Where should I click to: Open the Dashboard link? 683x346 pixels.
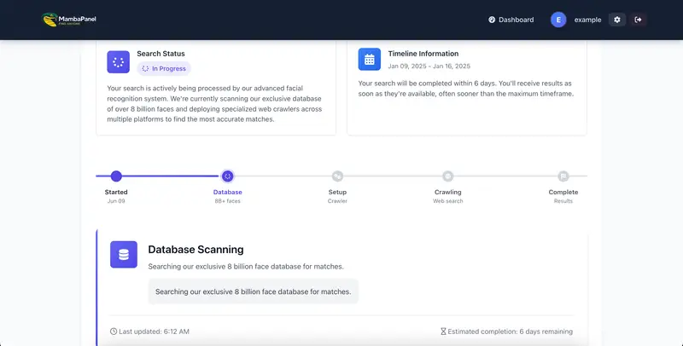[511, 20]
